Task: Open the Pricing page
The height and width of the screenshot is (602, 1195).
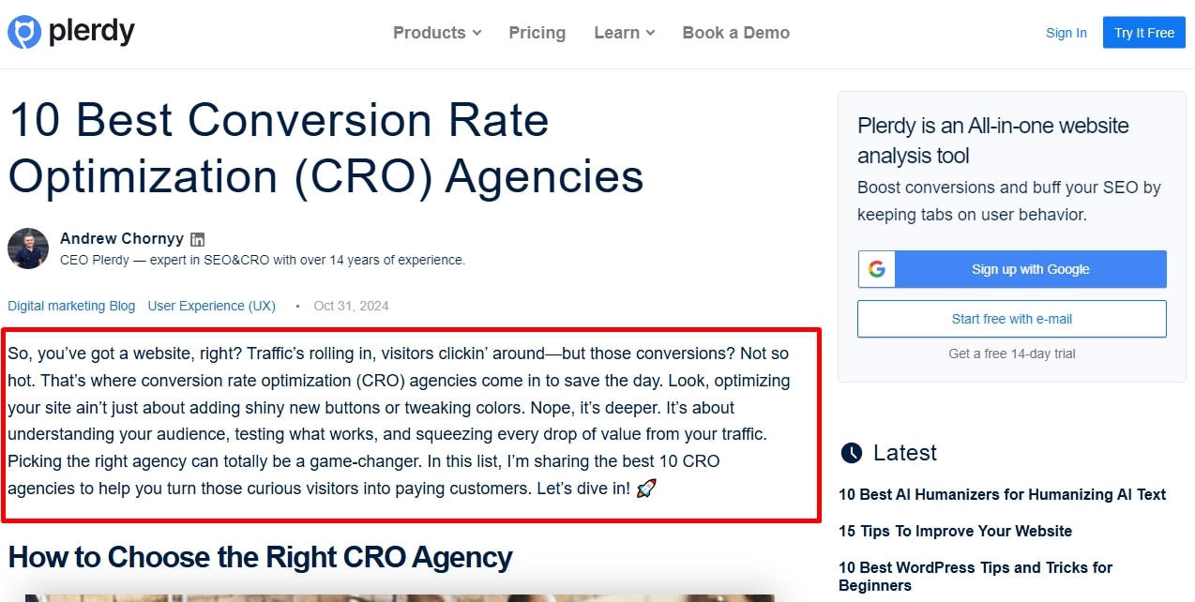Action: tap(537, 32)
